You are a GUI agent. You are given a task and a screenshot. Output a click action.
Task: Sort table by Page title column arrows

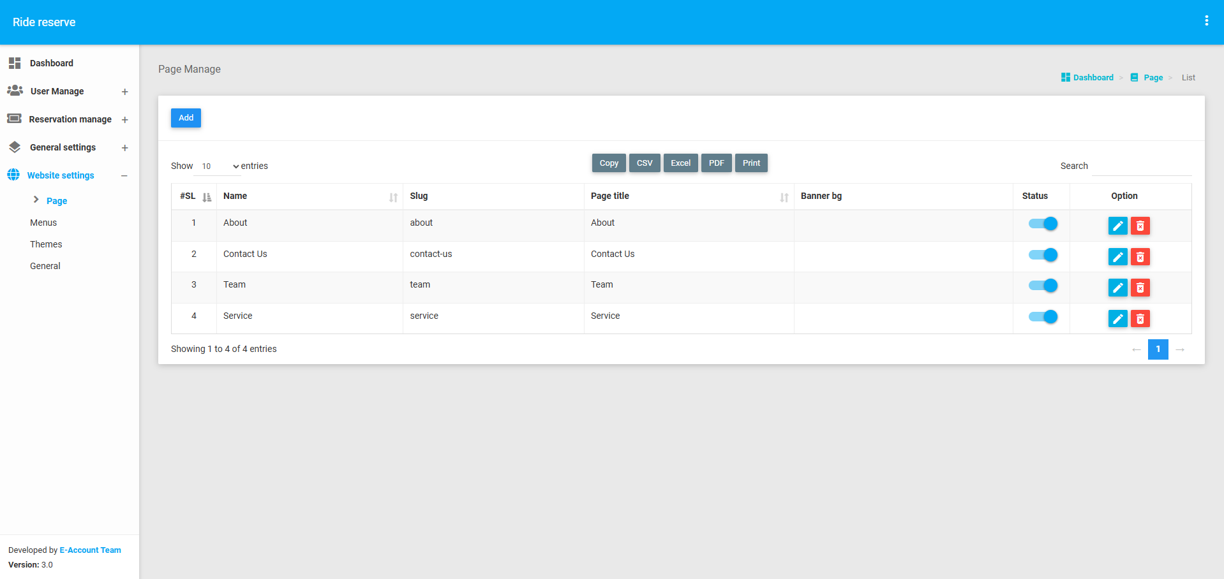[x=784, y=197]
